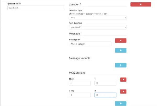Click the 2 Key input field
The height and width of the screenshot is (106, 157).
coord(80,95)
